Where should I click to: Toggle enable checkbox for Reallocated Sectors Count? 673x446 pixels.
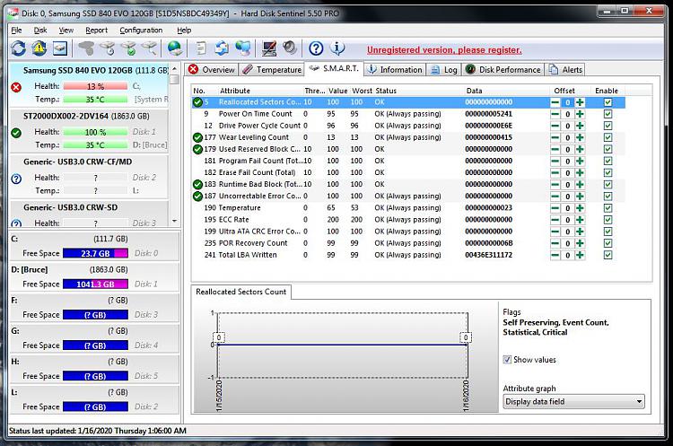(607, 102)
